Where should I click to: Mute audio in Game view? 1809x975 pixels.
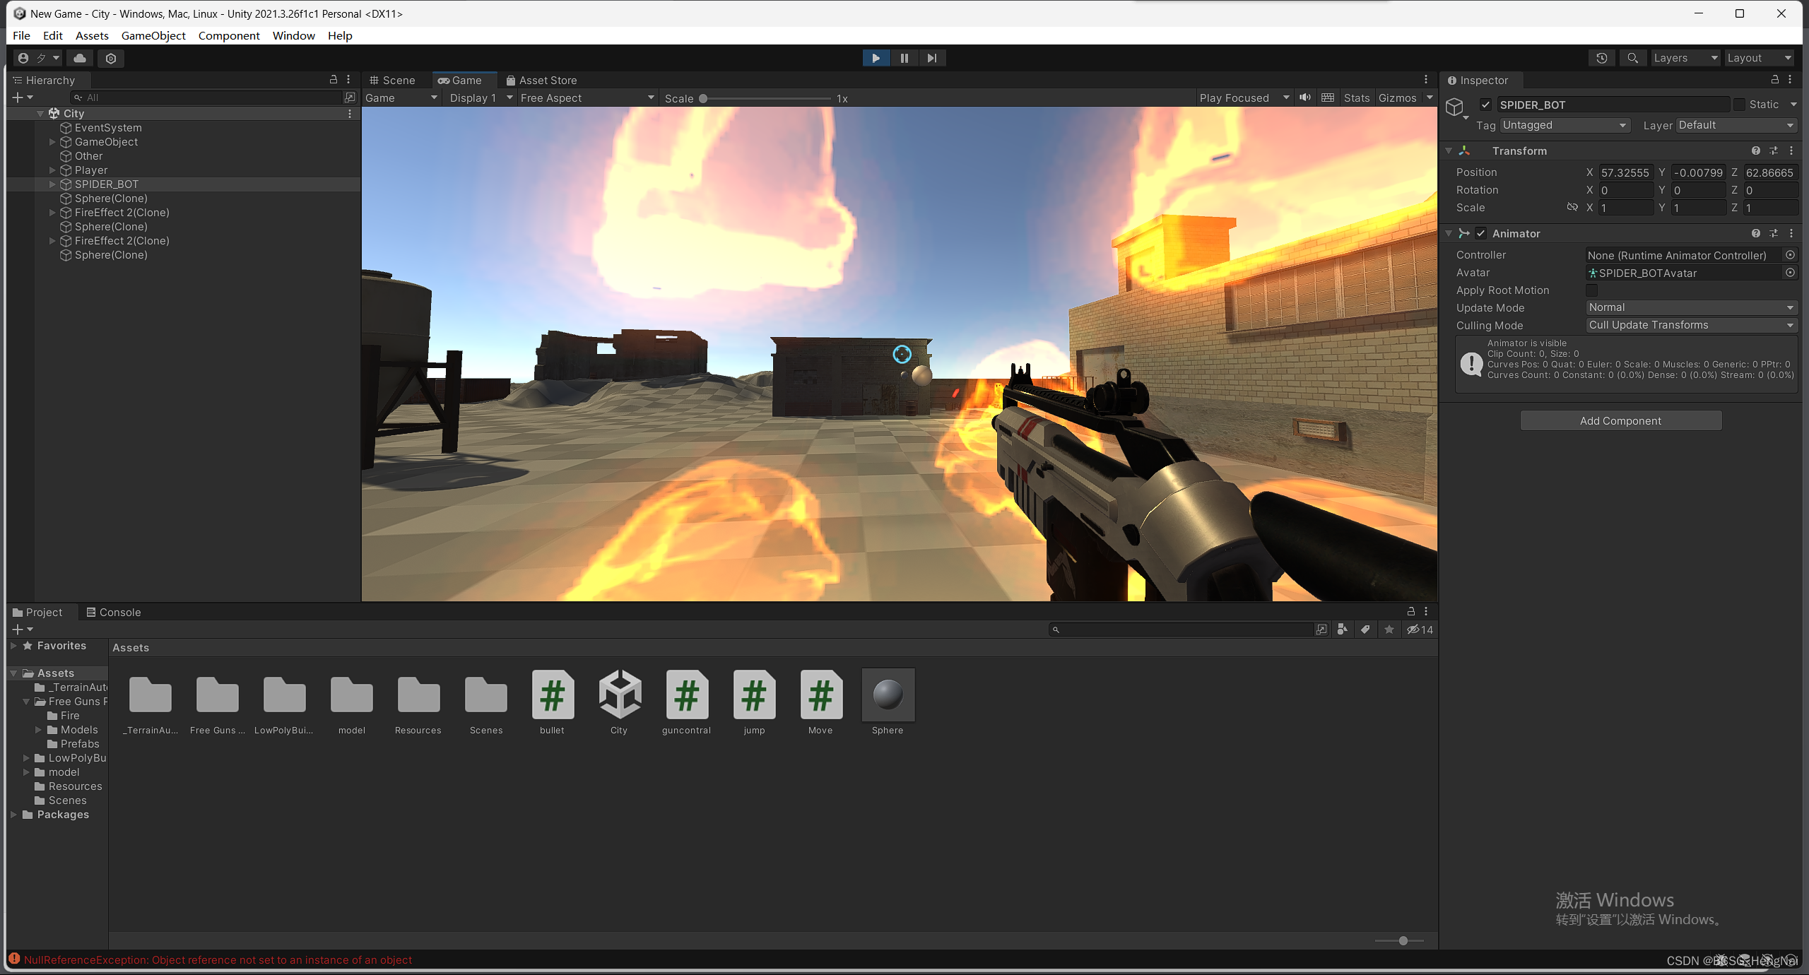[1304, 97]
